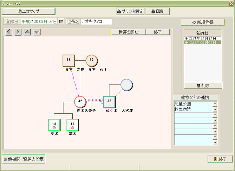
Task: Click the hatched relationship line between 32 and 36
Action: pyautogui.click(x=95, y=100)
